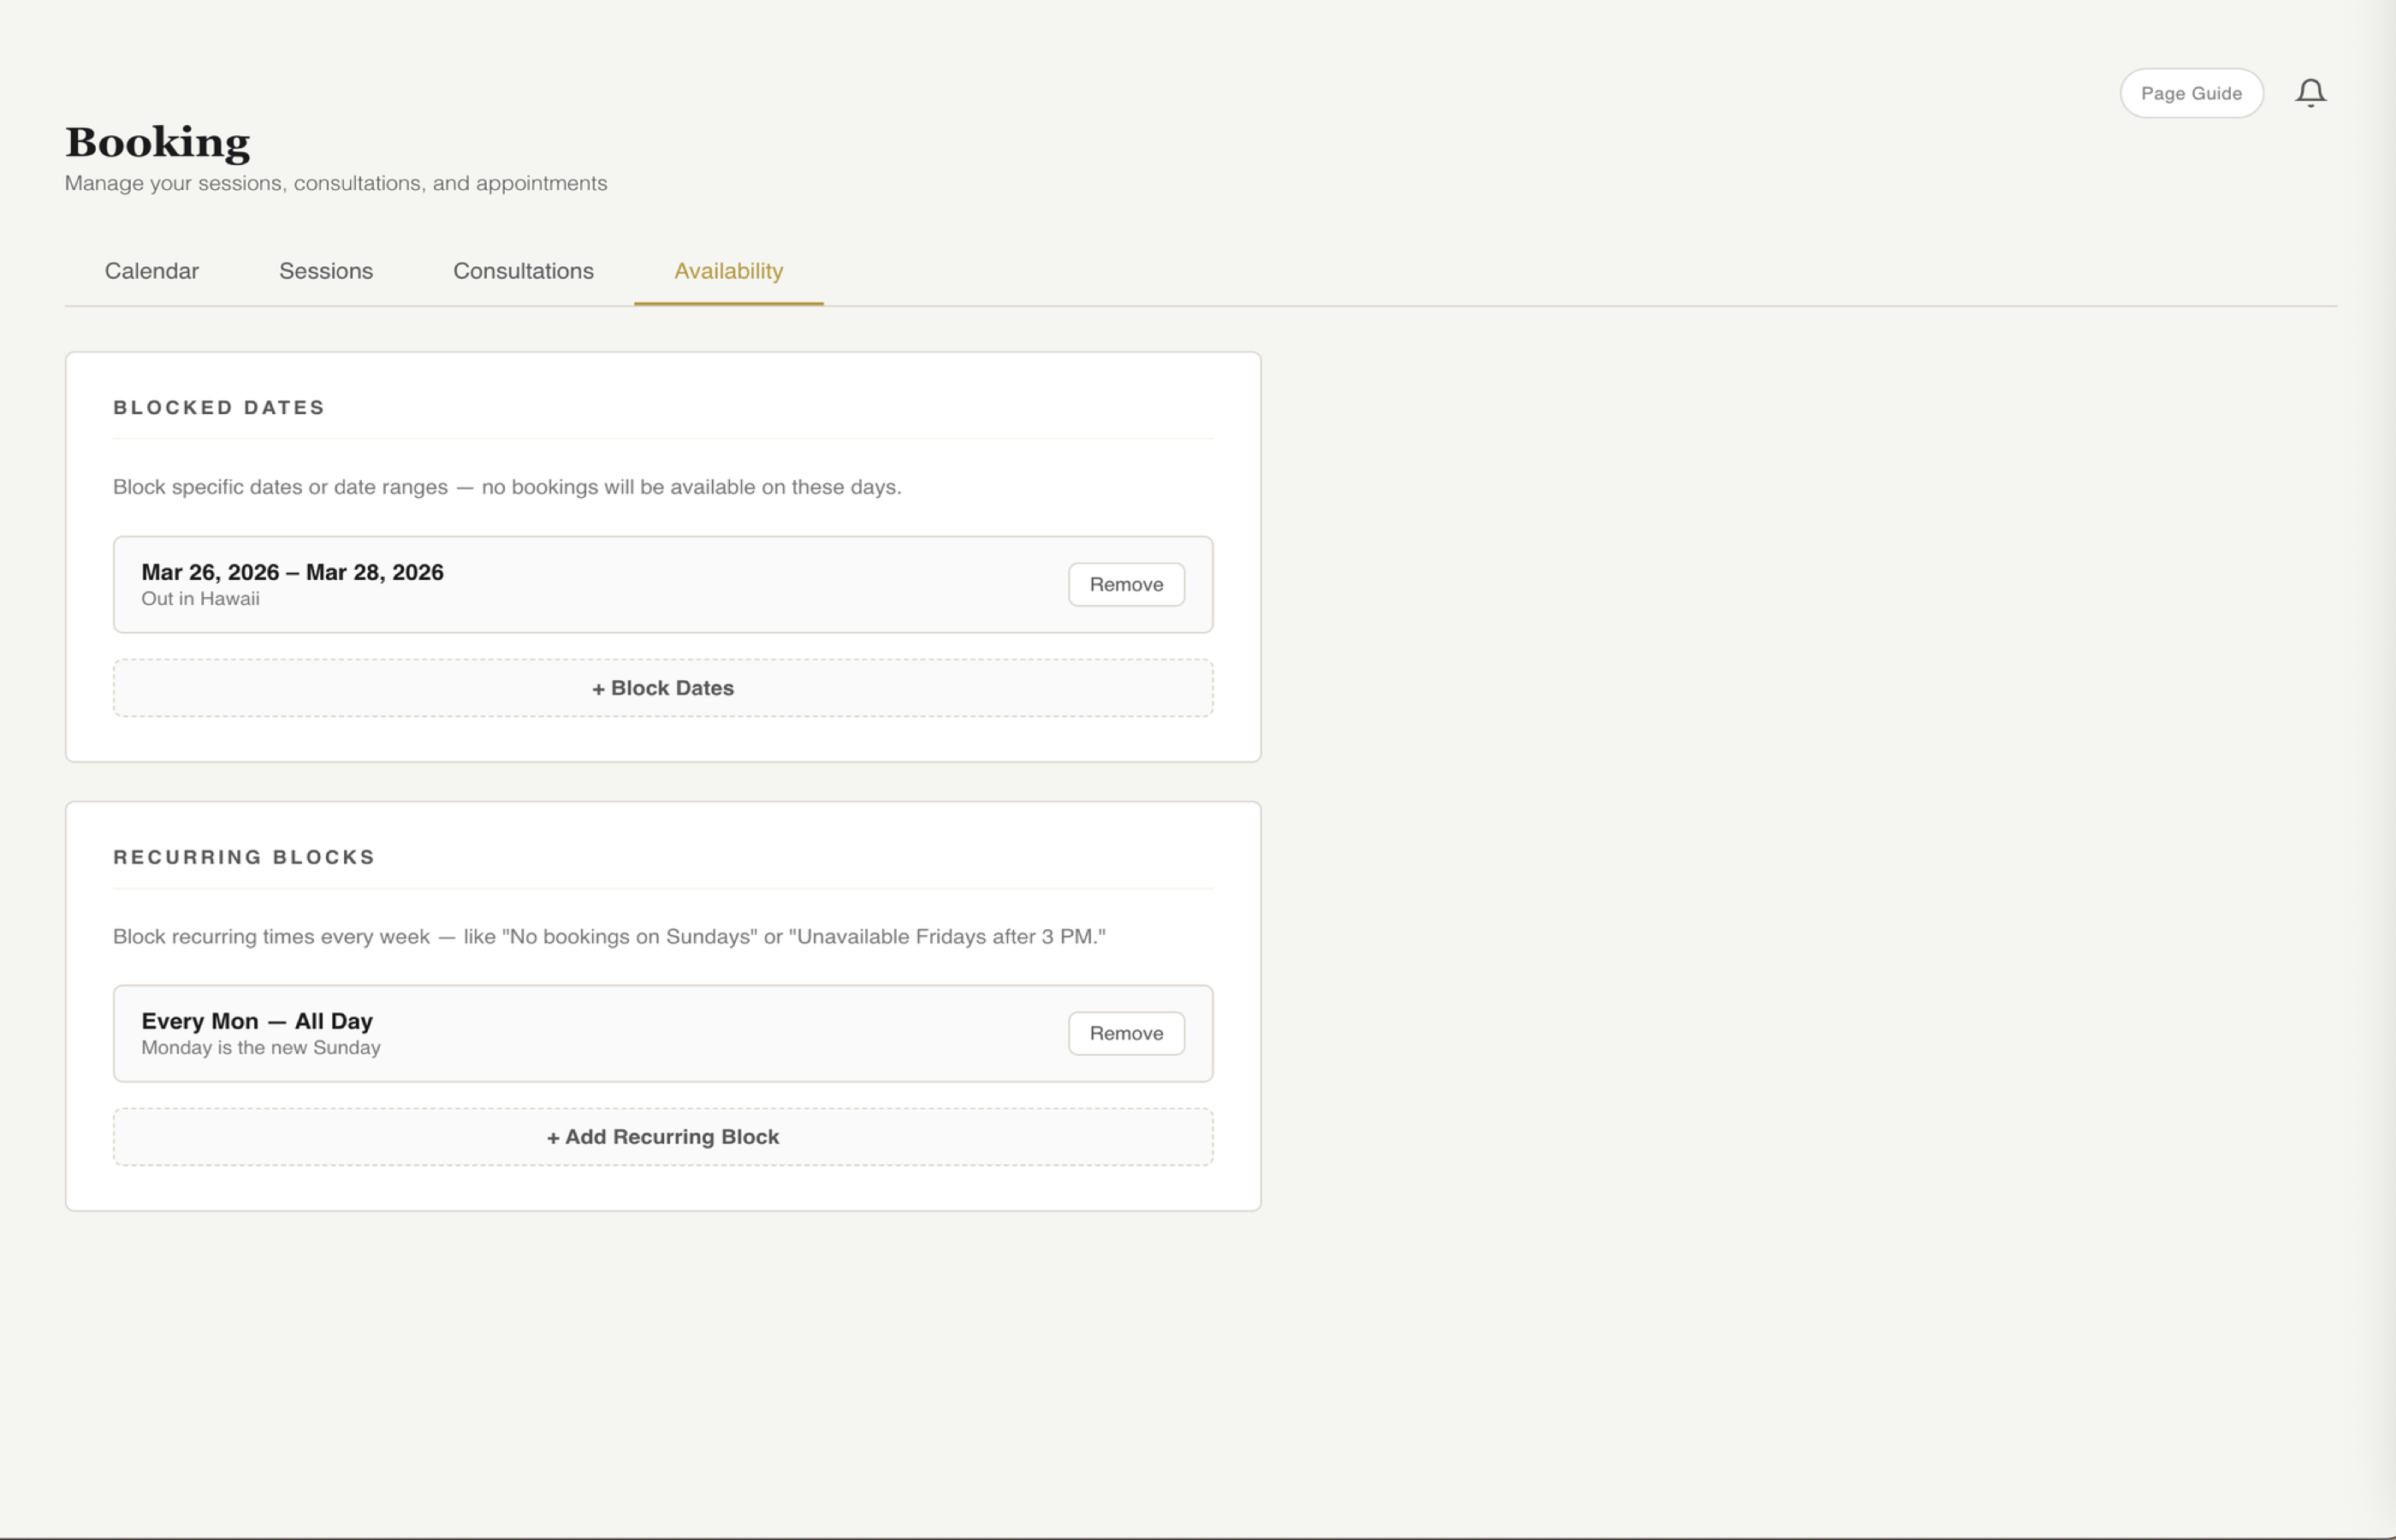This screenshot has height=1540, width=2396.
Task: Switch to the Consultations tab
Action: pos(523,271)
